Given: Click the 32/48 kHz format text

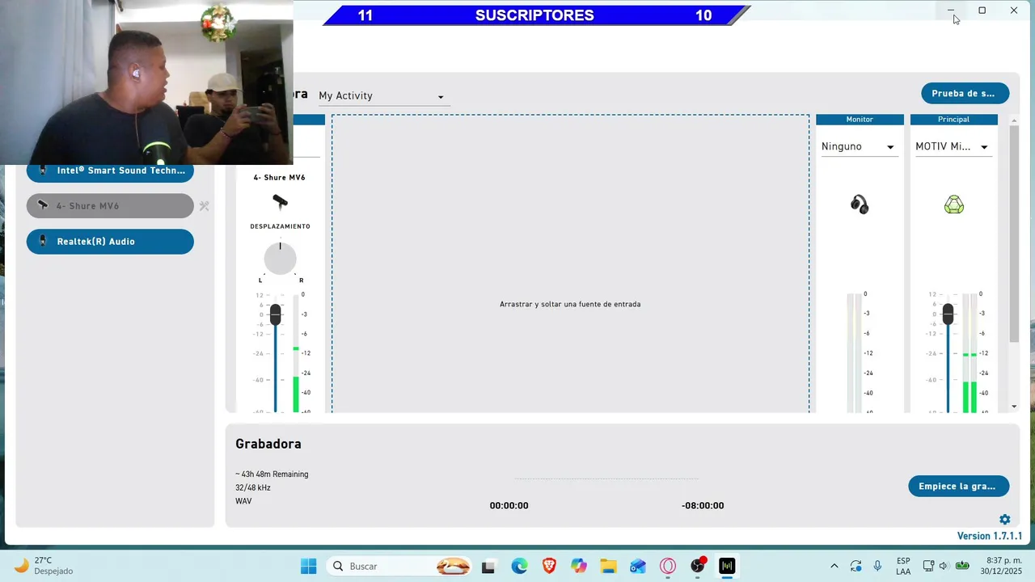Looking at the screenshot, I should 253,488.
